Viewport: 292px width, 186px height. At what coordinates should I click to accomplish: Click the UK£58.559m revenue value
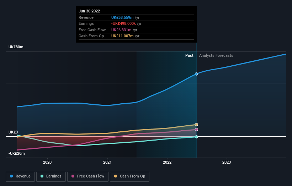122,17
